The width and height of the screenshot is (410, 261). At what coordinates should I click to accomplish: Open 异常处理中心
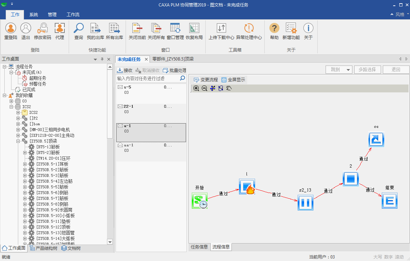point(249,31)
